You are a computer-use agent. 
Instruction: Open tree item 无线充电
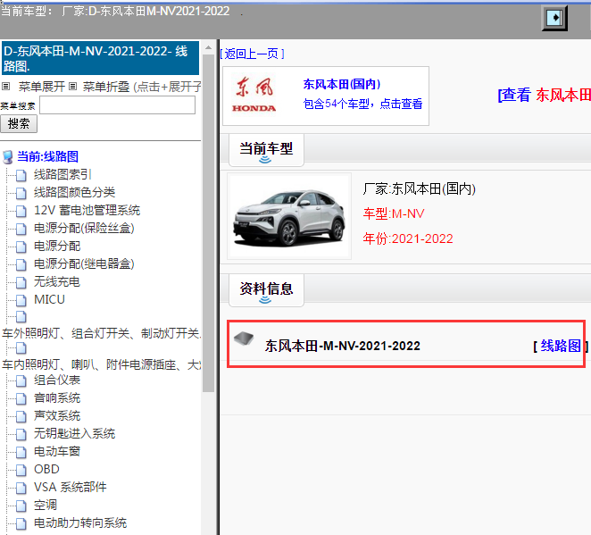click(57, 281)
